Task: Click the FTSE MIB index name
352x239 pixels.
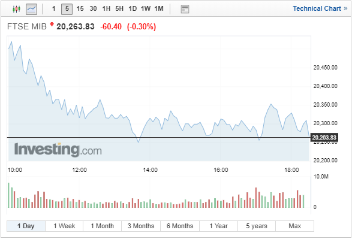Action: 27,27
